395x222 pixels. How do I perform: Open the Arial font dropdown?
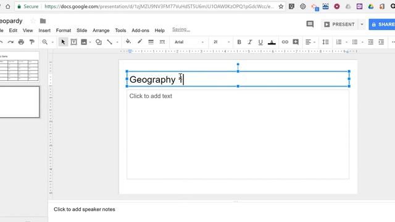(189, 42)
